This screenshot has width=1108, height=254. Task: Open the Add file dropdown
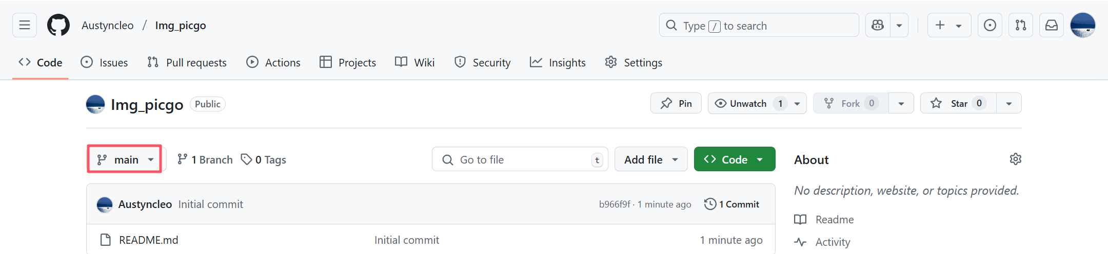click(x=650, y=159)
